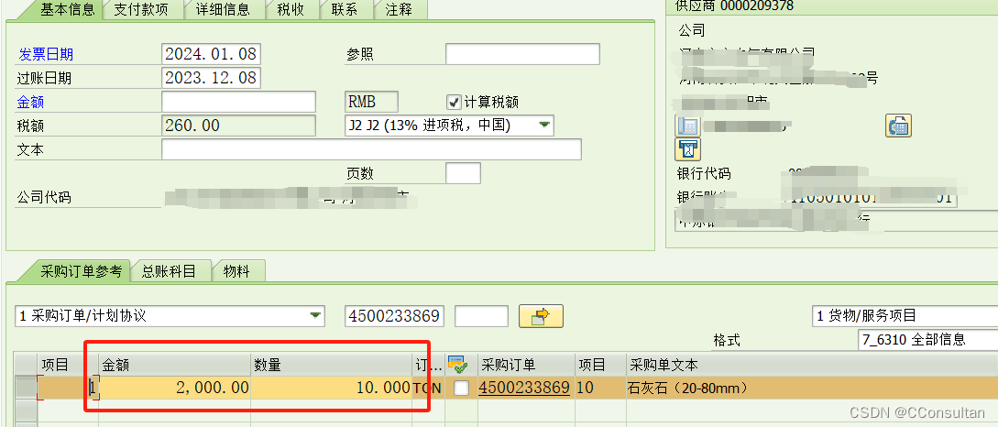Image resolution: width=998 pixels, height=427 pixels.
Task: Check the final invoice box in row 1
Action: [461, 388]
